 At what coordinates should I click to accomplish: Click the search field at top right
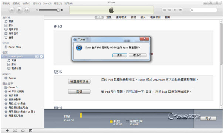pos(204,10)
